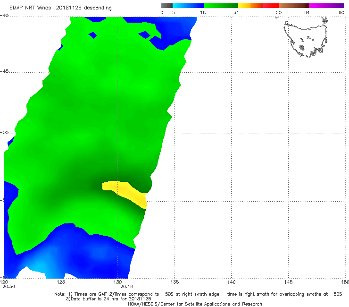Click the red segment of the color bar
This screenshot has width=349, height=307.
pyautogui.click(x=271, y=6)
